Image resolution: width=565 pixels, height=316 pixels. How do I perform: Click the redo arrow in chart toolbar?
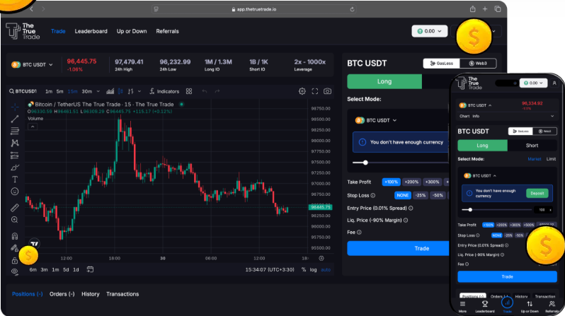pyautogui.click(x=217, y=91)
